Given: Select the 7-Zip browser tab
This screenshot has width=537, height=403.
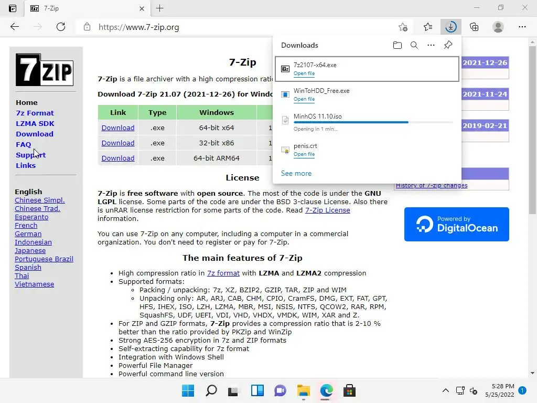Looking at the screenshot, I should (x=88, y=8).
